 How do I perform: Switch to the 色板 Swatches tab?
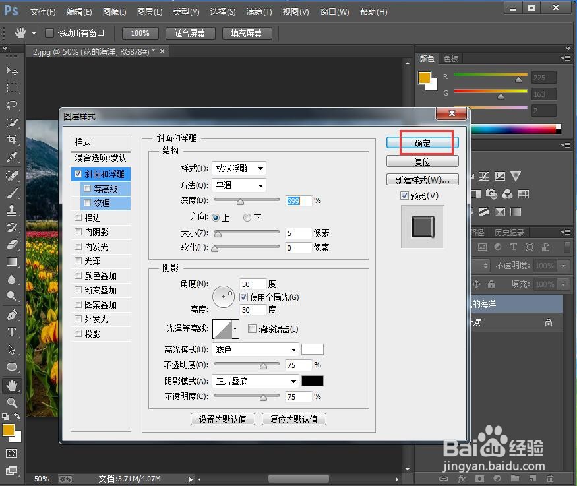pos(450,59)
